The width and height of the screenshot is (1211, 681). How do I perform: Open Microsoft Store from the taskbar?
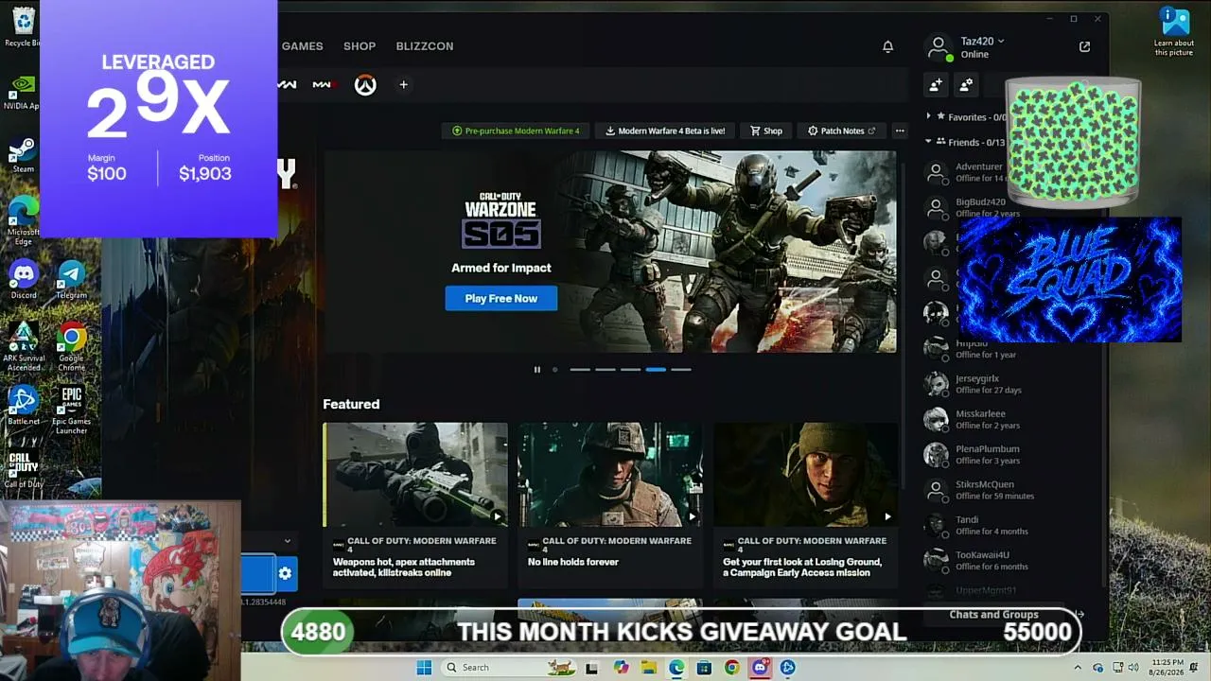click(x=704, y=668)
